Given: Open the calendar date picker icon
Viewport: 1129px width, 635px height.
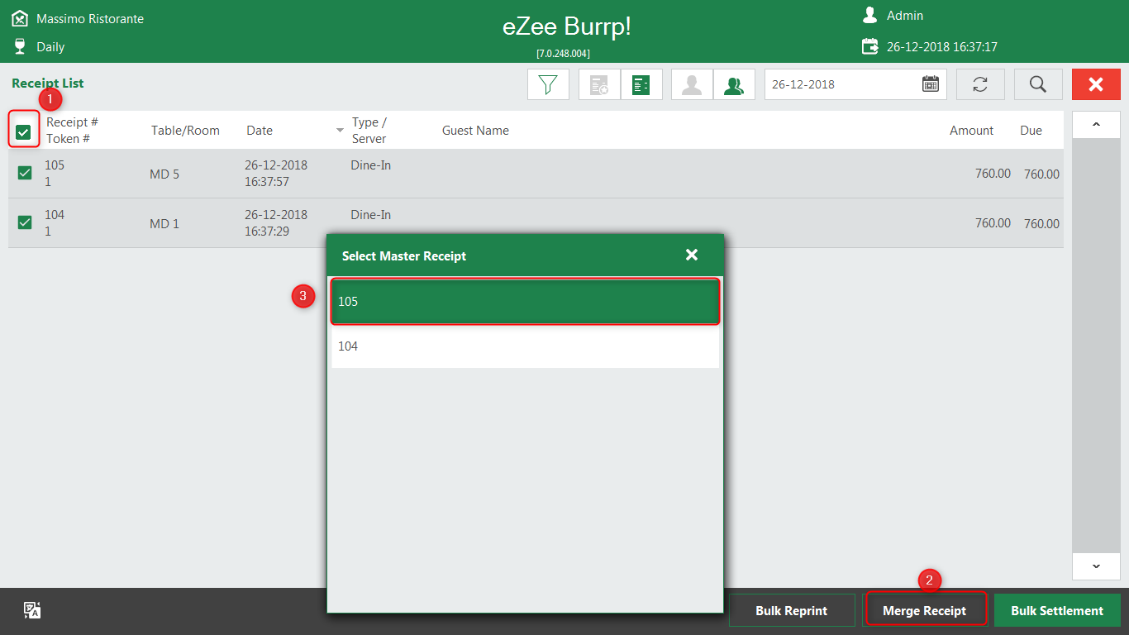Looking at the screenshot, I should [x=931, y=84].
